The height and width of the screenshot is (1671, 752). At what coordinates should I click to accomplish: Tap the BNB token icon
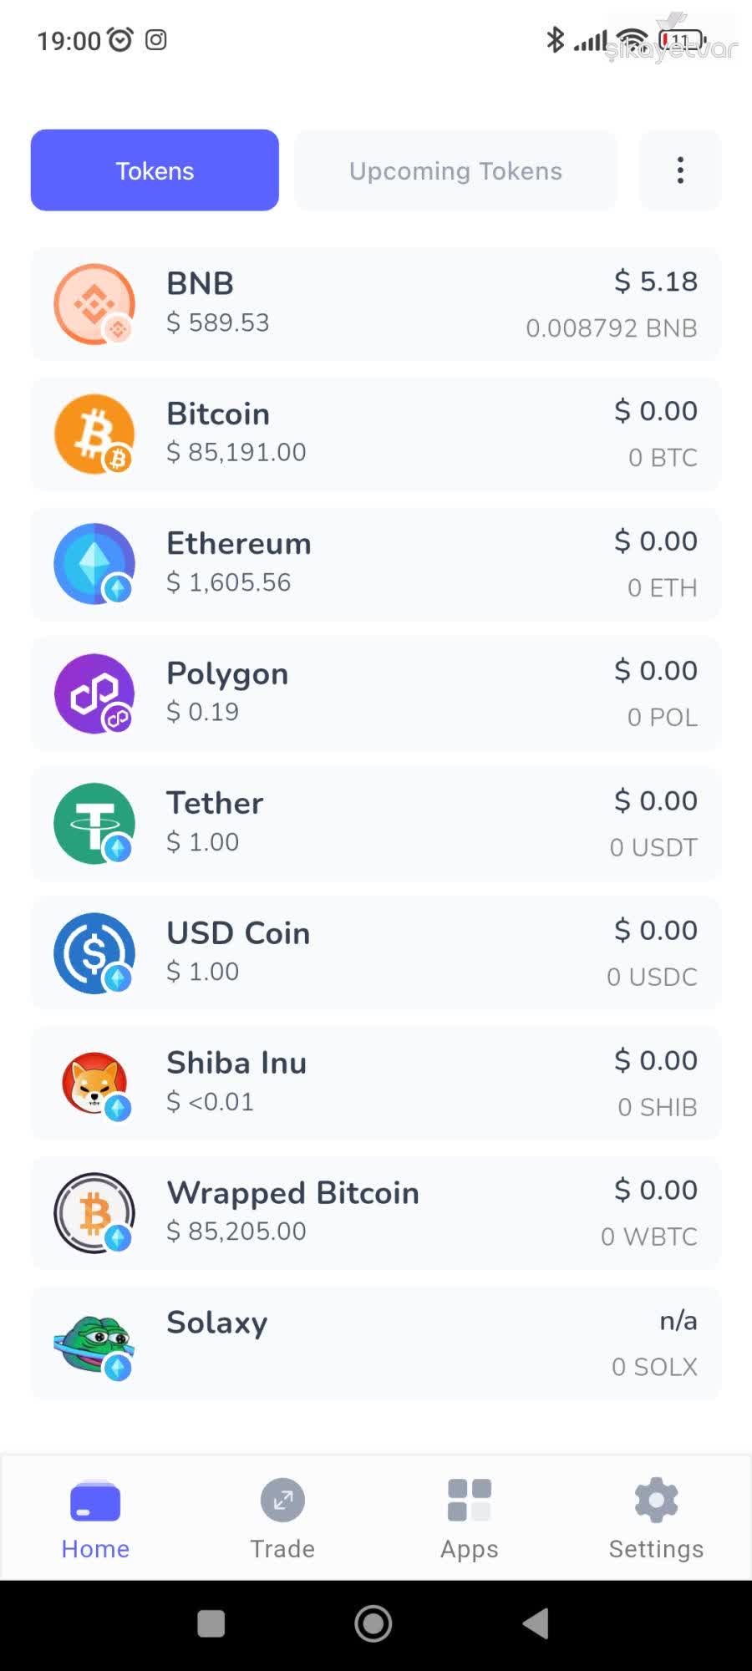pos(94,303)
